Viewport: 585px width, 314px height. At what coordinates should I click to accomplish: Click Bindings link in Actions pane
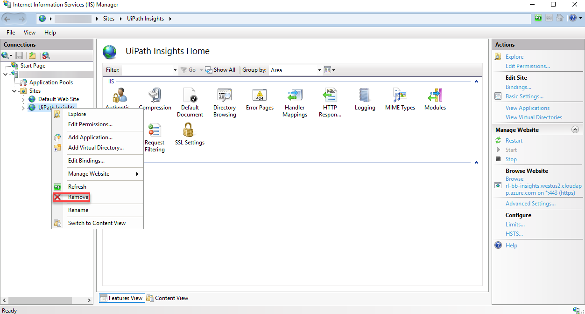click(x=518, y=87)
